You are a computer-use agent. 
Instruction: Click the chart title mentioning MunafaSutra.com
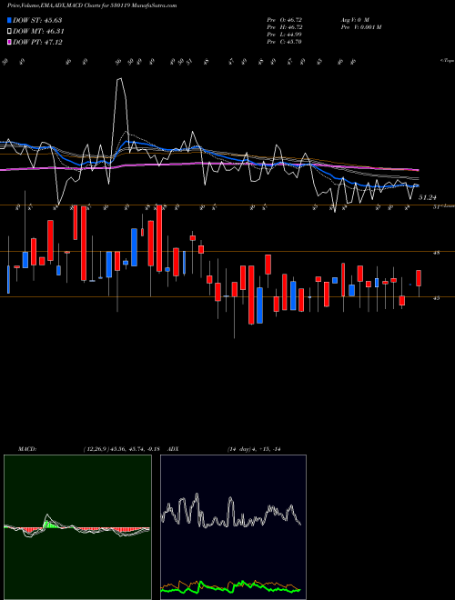pyautogui.click(x=92, y=5)
